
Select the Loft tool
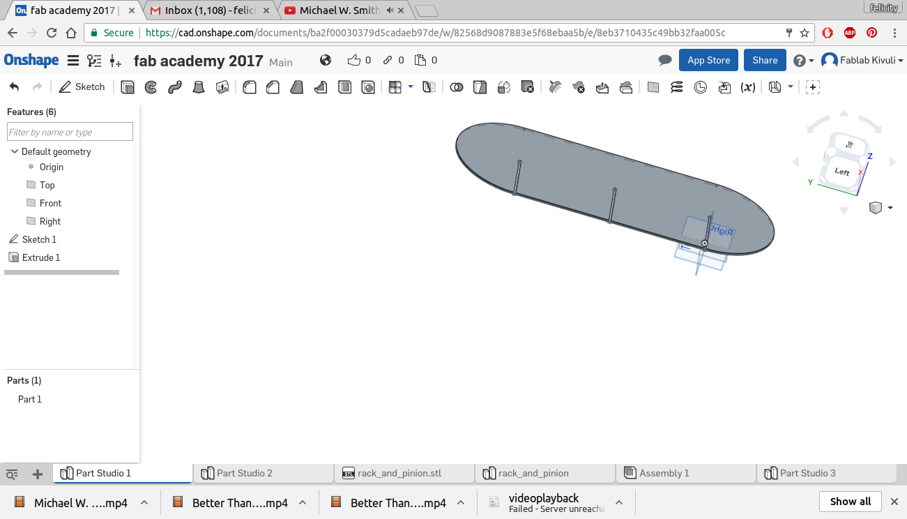pos(199,87)
